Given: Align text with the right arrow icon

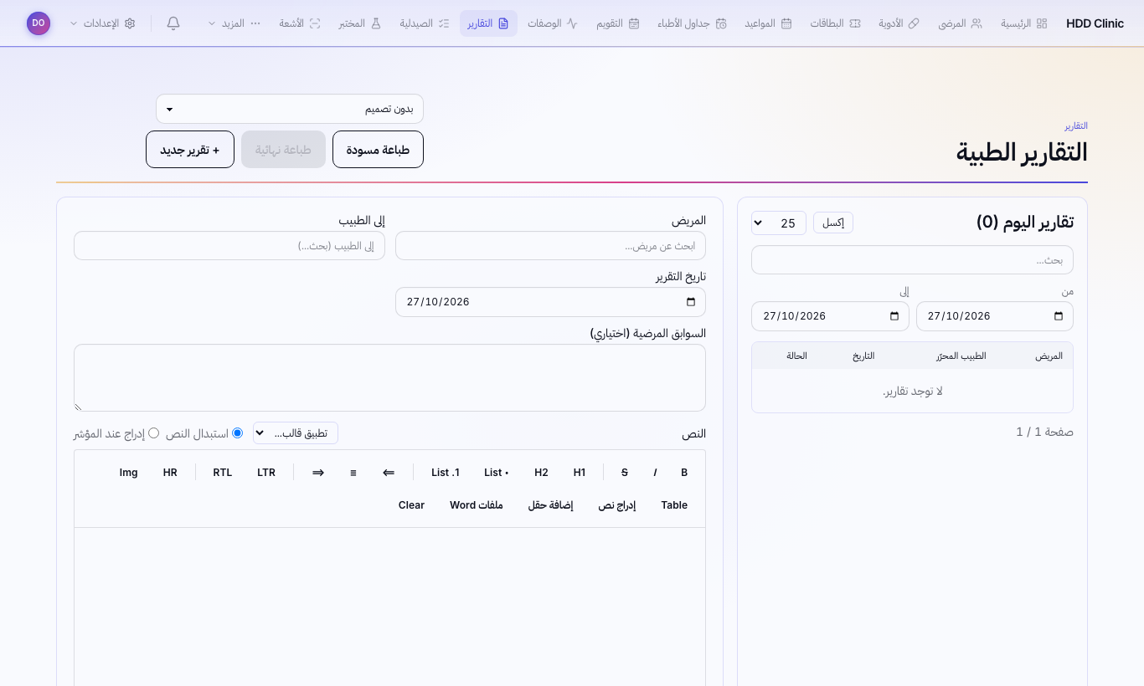Looking at the screenshot, I should (318, 473).
